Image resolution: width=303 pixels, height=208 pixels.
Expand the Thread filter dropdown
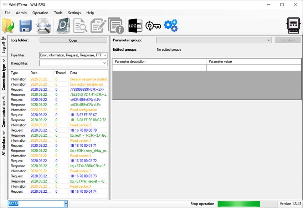pyautogui.click(x=104, y=63)
